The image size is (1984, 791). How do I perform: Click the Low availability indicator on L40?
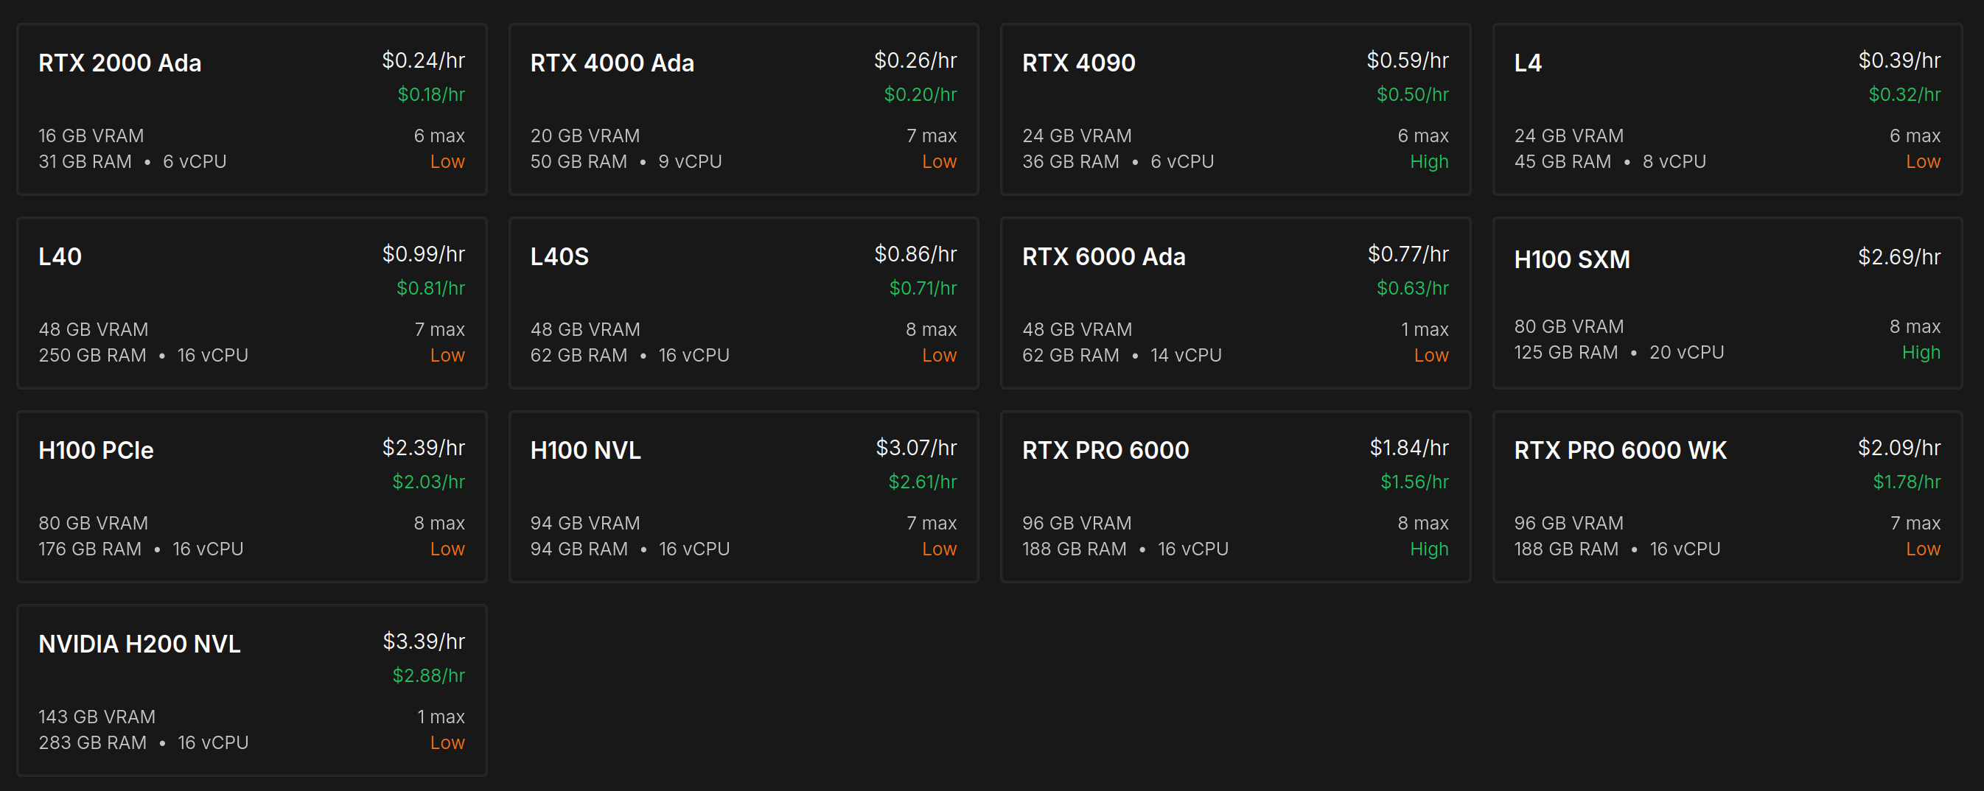(448, 356)
